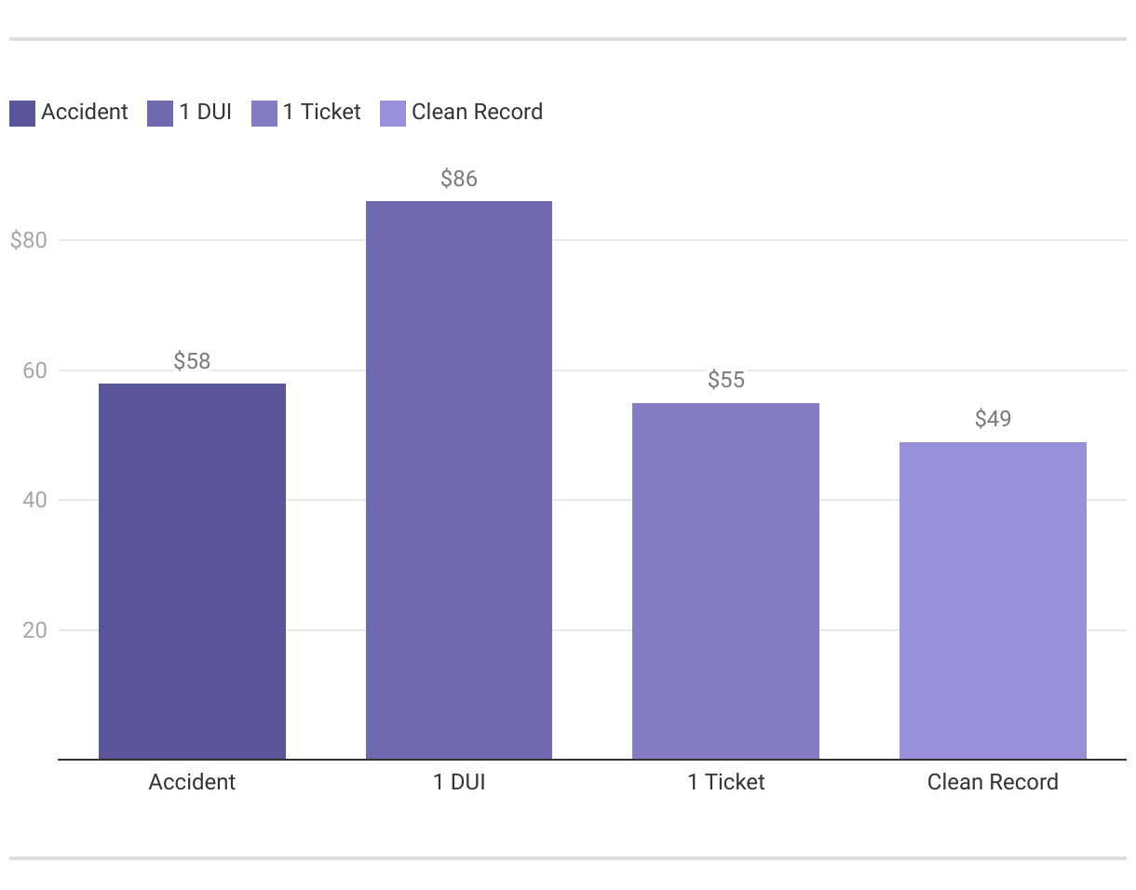Click the $86 value label

tap(459, 179)
